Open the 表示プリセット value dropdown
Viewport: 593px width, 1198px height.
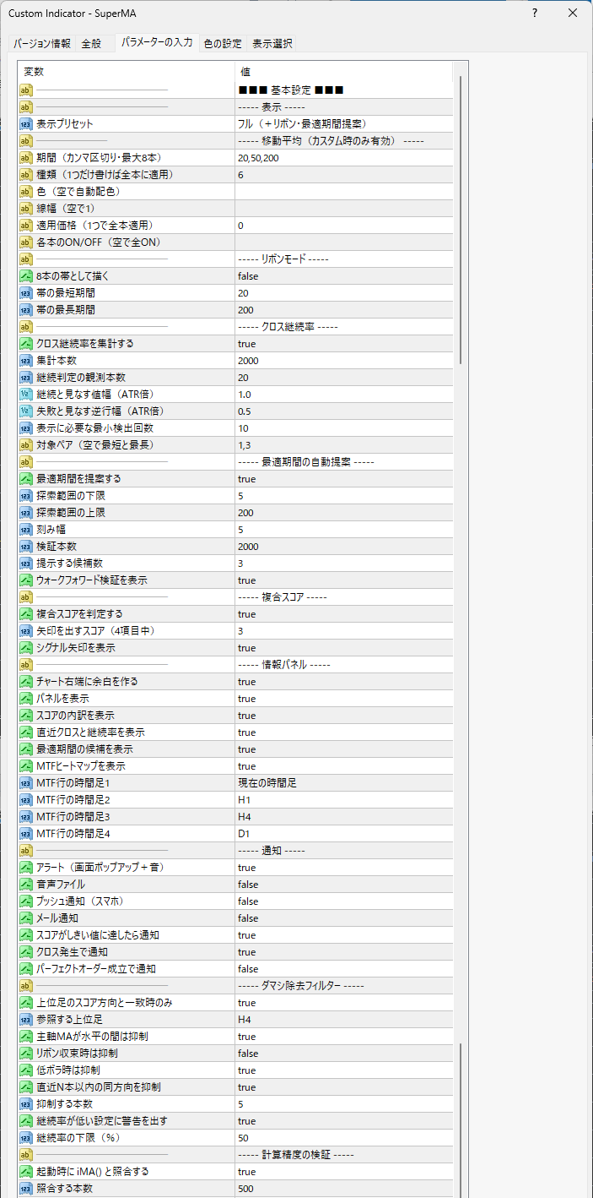click(343, 124)
